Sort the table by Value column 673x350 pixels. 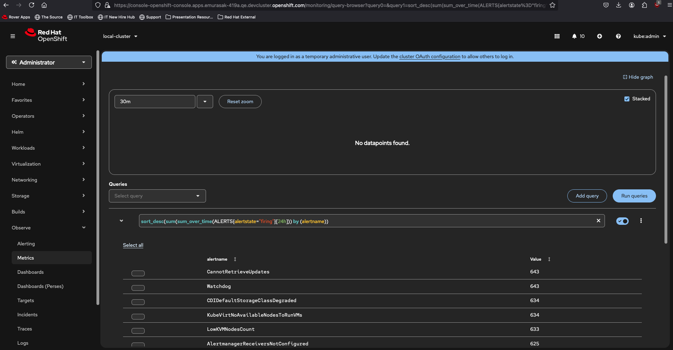(x=549, y=259)
